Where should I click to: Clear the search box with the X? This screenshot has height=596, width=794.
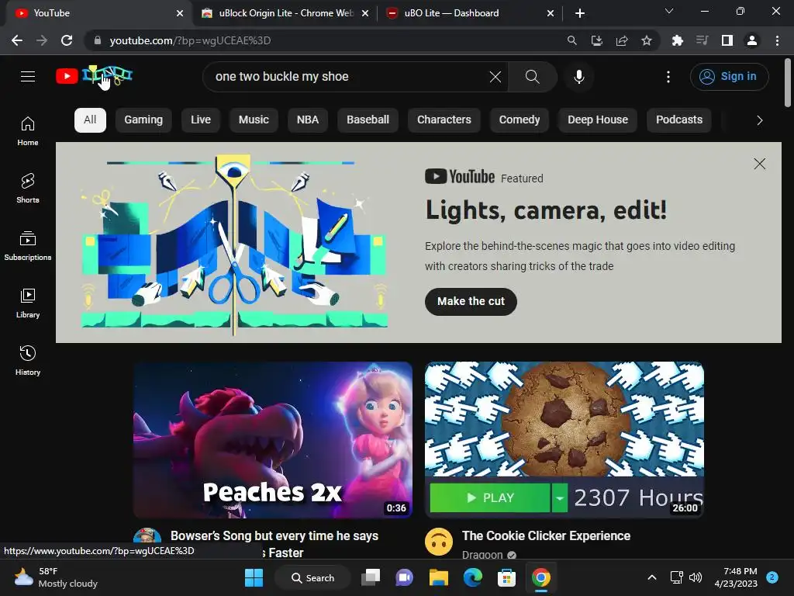click(495, 77)
